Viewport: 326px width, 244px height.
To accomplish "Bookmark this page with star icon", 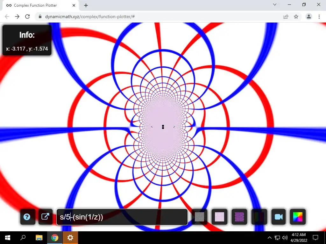I will pyautogui.click(x=296, y=17).
